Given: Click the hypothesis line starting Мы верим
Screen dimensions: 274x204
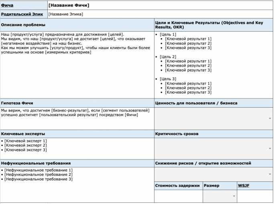Looking at the screenshot, I should 75,110.
